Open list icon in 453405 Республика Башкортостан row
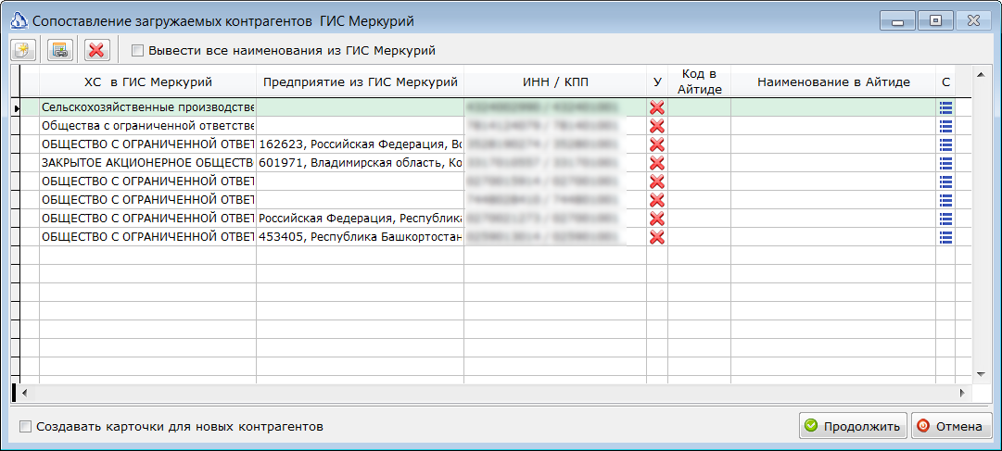Image resolution: width=1002 pixels, height=451 pixels. tap(945, 238)
